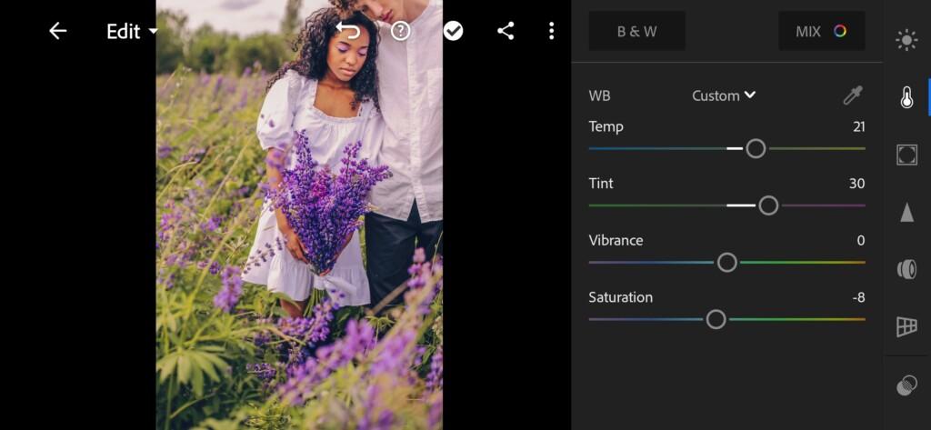Click the Saturation label
Image resolution: width=931 pixels, height=430 pixels.
(620, 297)
